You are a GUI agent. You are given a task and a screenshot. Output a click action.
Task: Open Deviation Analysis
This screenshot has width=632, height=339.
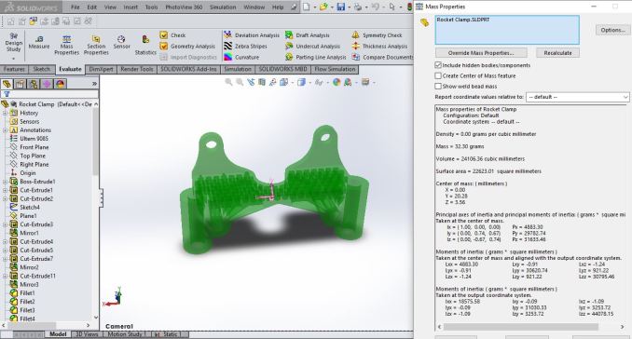pyautogui.click(x=252, y=35)
